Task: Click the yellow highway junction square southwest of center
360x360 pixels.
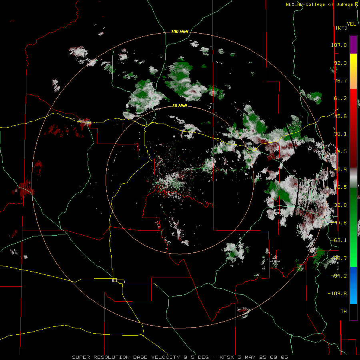Action: click(114, 280)
